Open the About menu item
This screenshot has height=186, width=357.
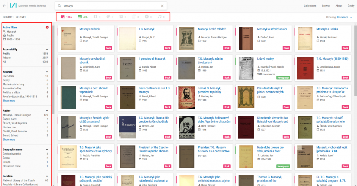[x=339, y=6]
